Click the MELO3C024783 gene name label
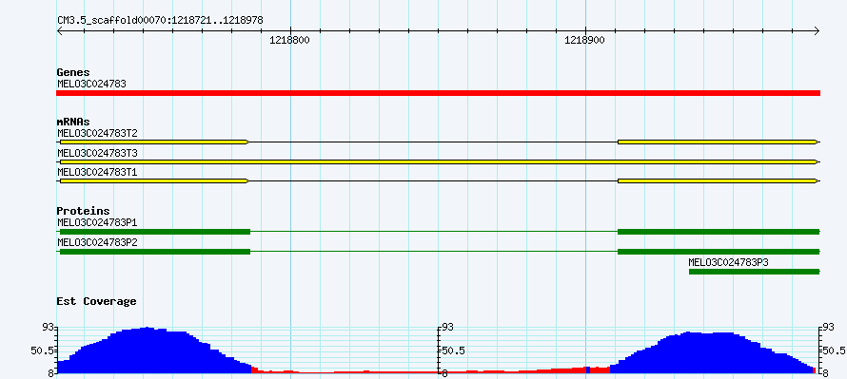The height and width of the screenshot is (379, 847). [x=91, y=84]
